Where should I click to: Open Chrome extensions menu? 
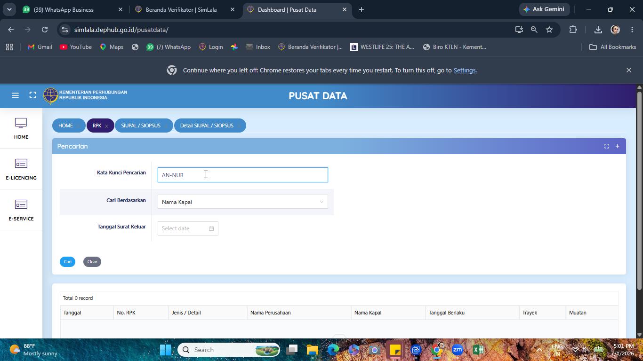(573, 30)
